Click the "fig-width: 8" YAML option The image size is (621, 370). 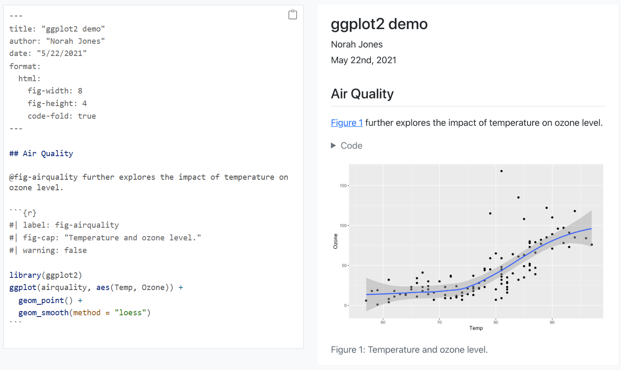55,91
